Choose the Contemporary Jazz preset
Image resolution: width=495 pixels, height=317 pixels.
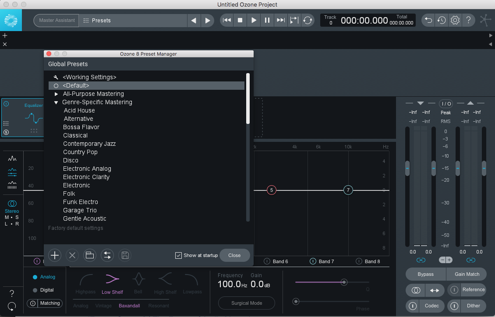(x=89, y=144)
